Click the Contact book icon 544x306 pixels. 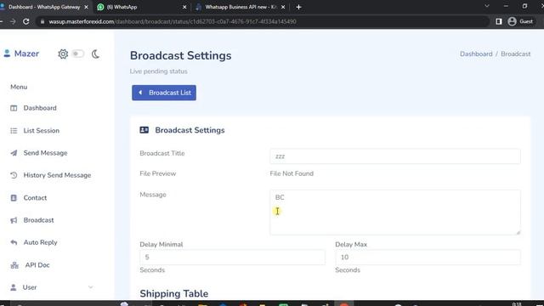14,198
